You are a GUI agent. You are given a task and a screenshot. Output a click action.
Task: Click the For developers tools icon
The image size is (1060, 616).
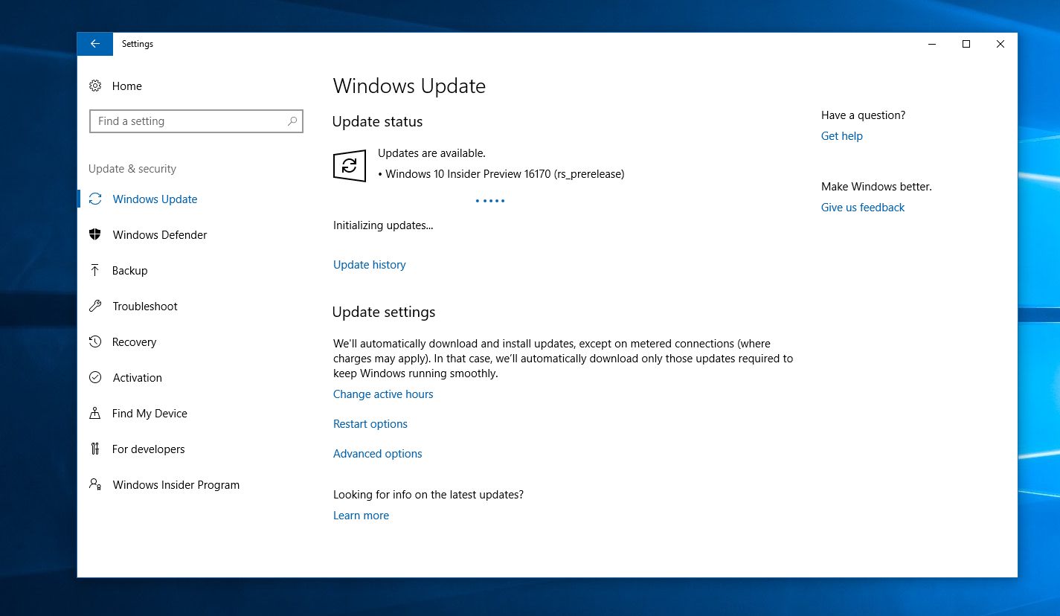click(95, 449)
